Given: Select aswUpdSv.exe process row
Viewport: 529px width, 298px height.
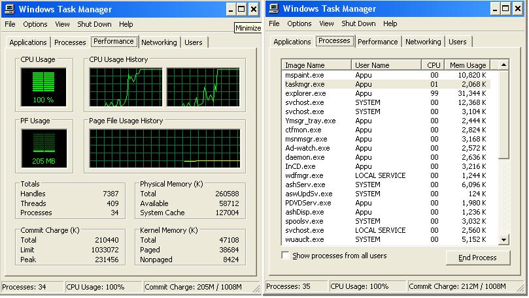Looking at the screenshot, I should [x=386, y=194].
